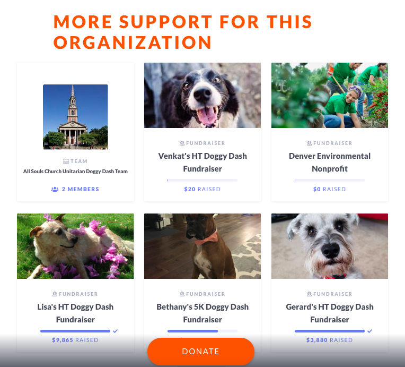
Task: Click the team icon above All Souls Church
Action: point(66,161)
